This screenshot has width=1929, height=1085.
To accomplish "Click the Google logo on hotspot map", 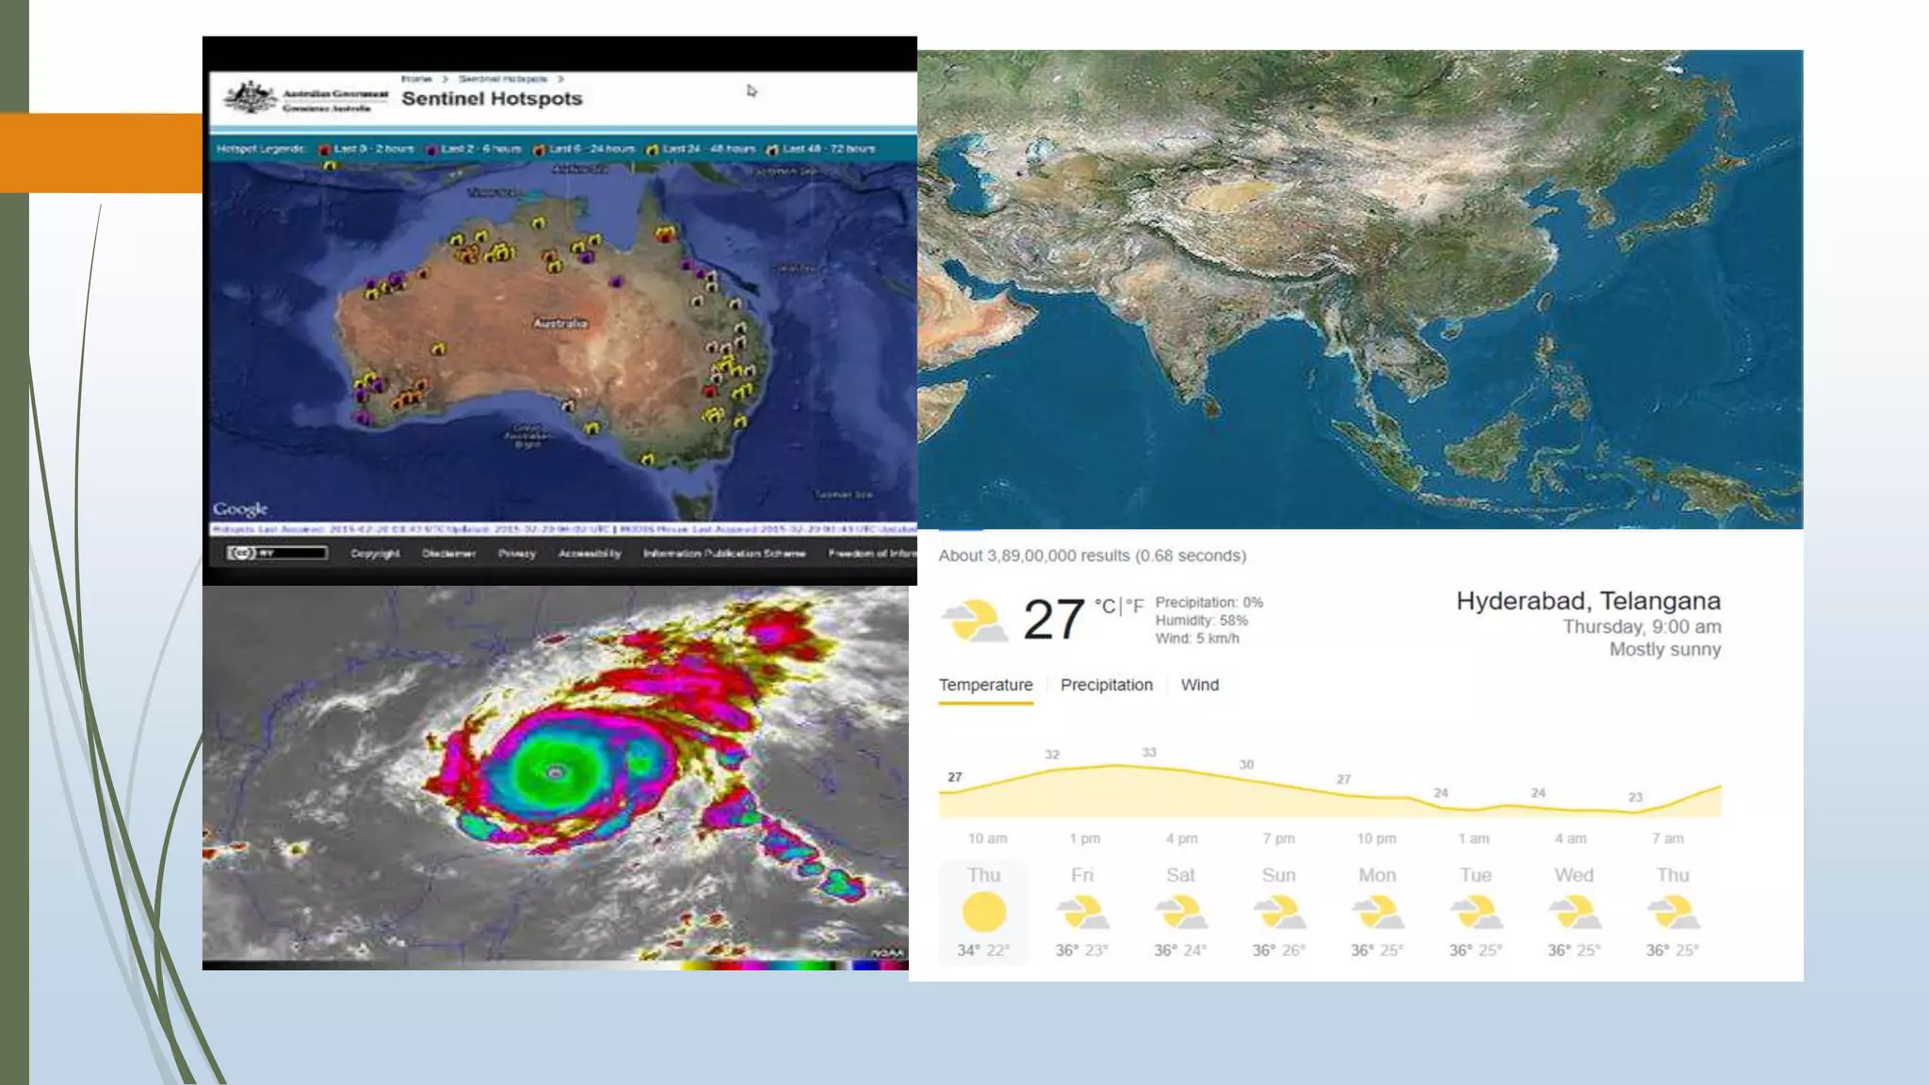I will point(240,509).
